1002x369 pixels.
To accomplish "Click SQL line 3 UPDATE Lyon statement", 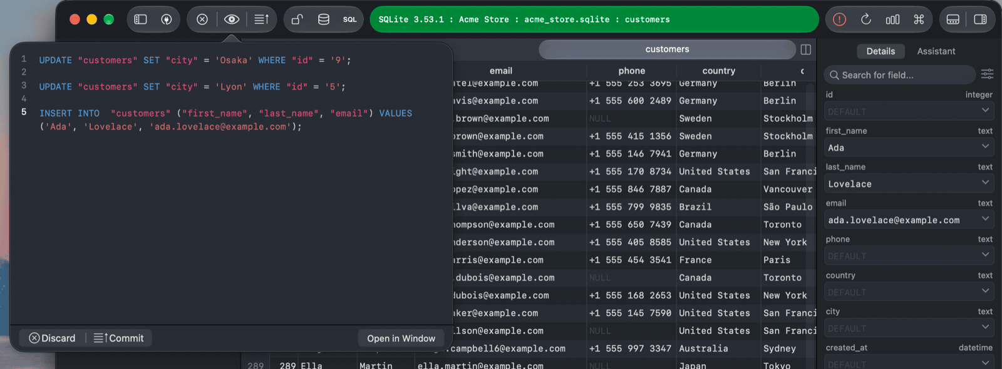I will coord(192,87).
